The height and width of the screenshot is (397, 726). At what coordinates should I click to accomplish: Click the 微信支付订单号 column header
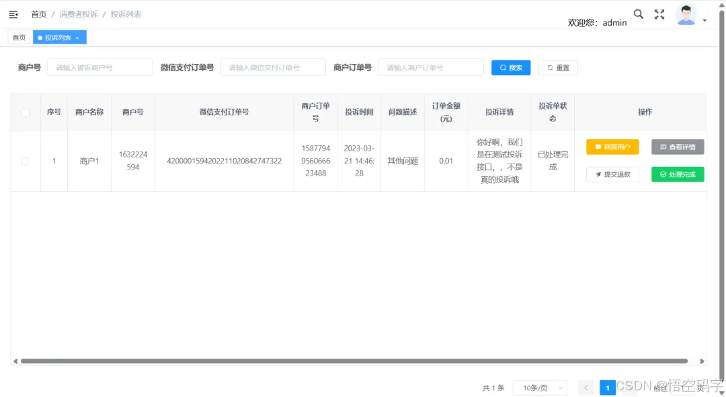click(224, 112)
